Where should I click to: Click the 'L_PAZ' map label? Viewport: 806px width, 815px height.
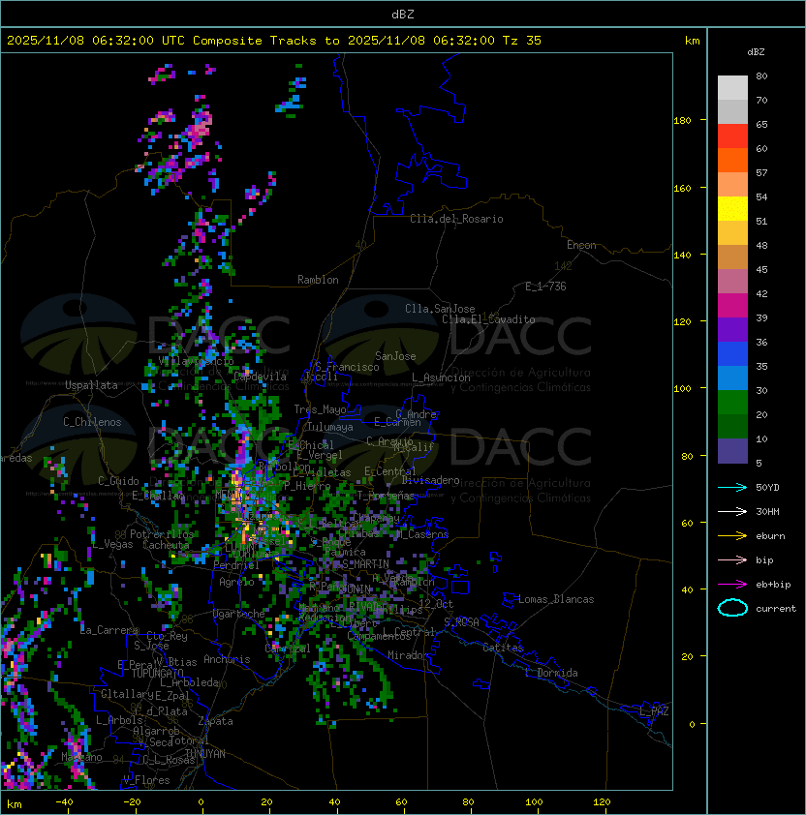(x=654, y=711)
